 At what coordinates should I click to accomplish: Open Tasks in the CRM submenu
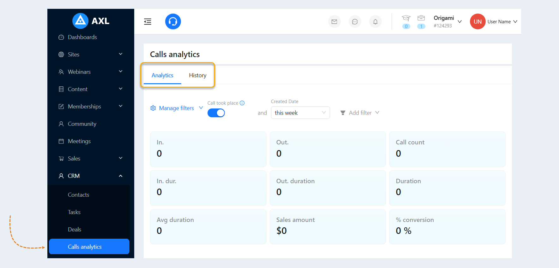tap(74, 212)
